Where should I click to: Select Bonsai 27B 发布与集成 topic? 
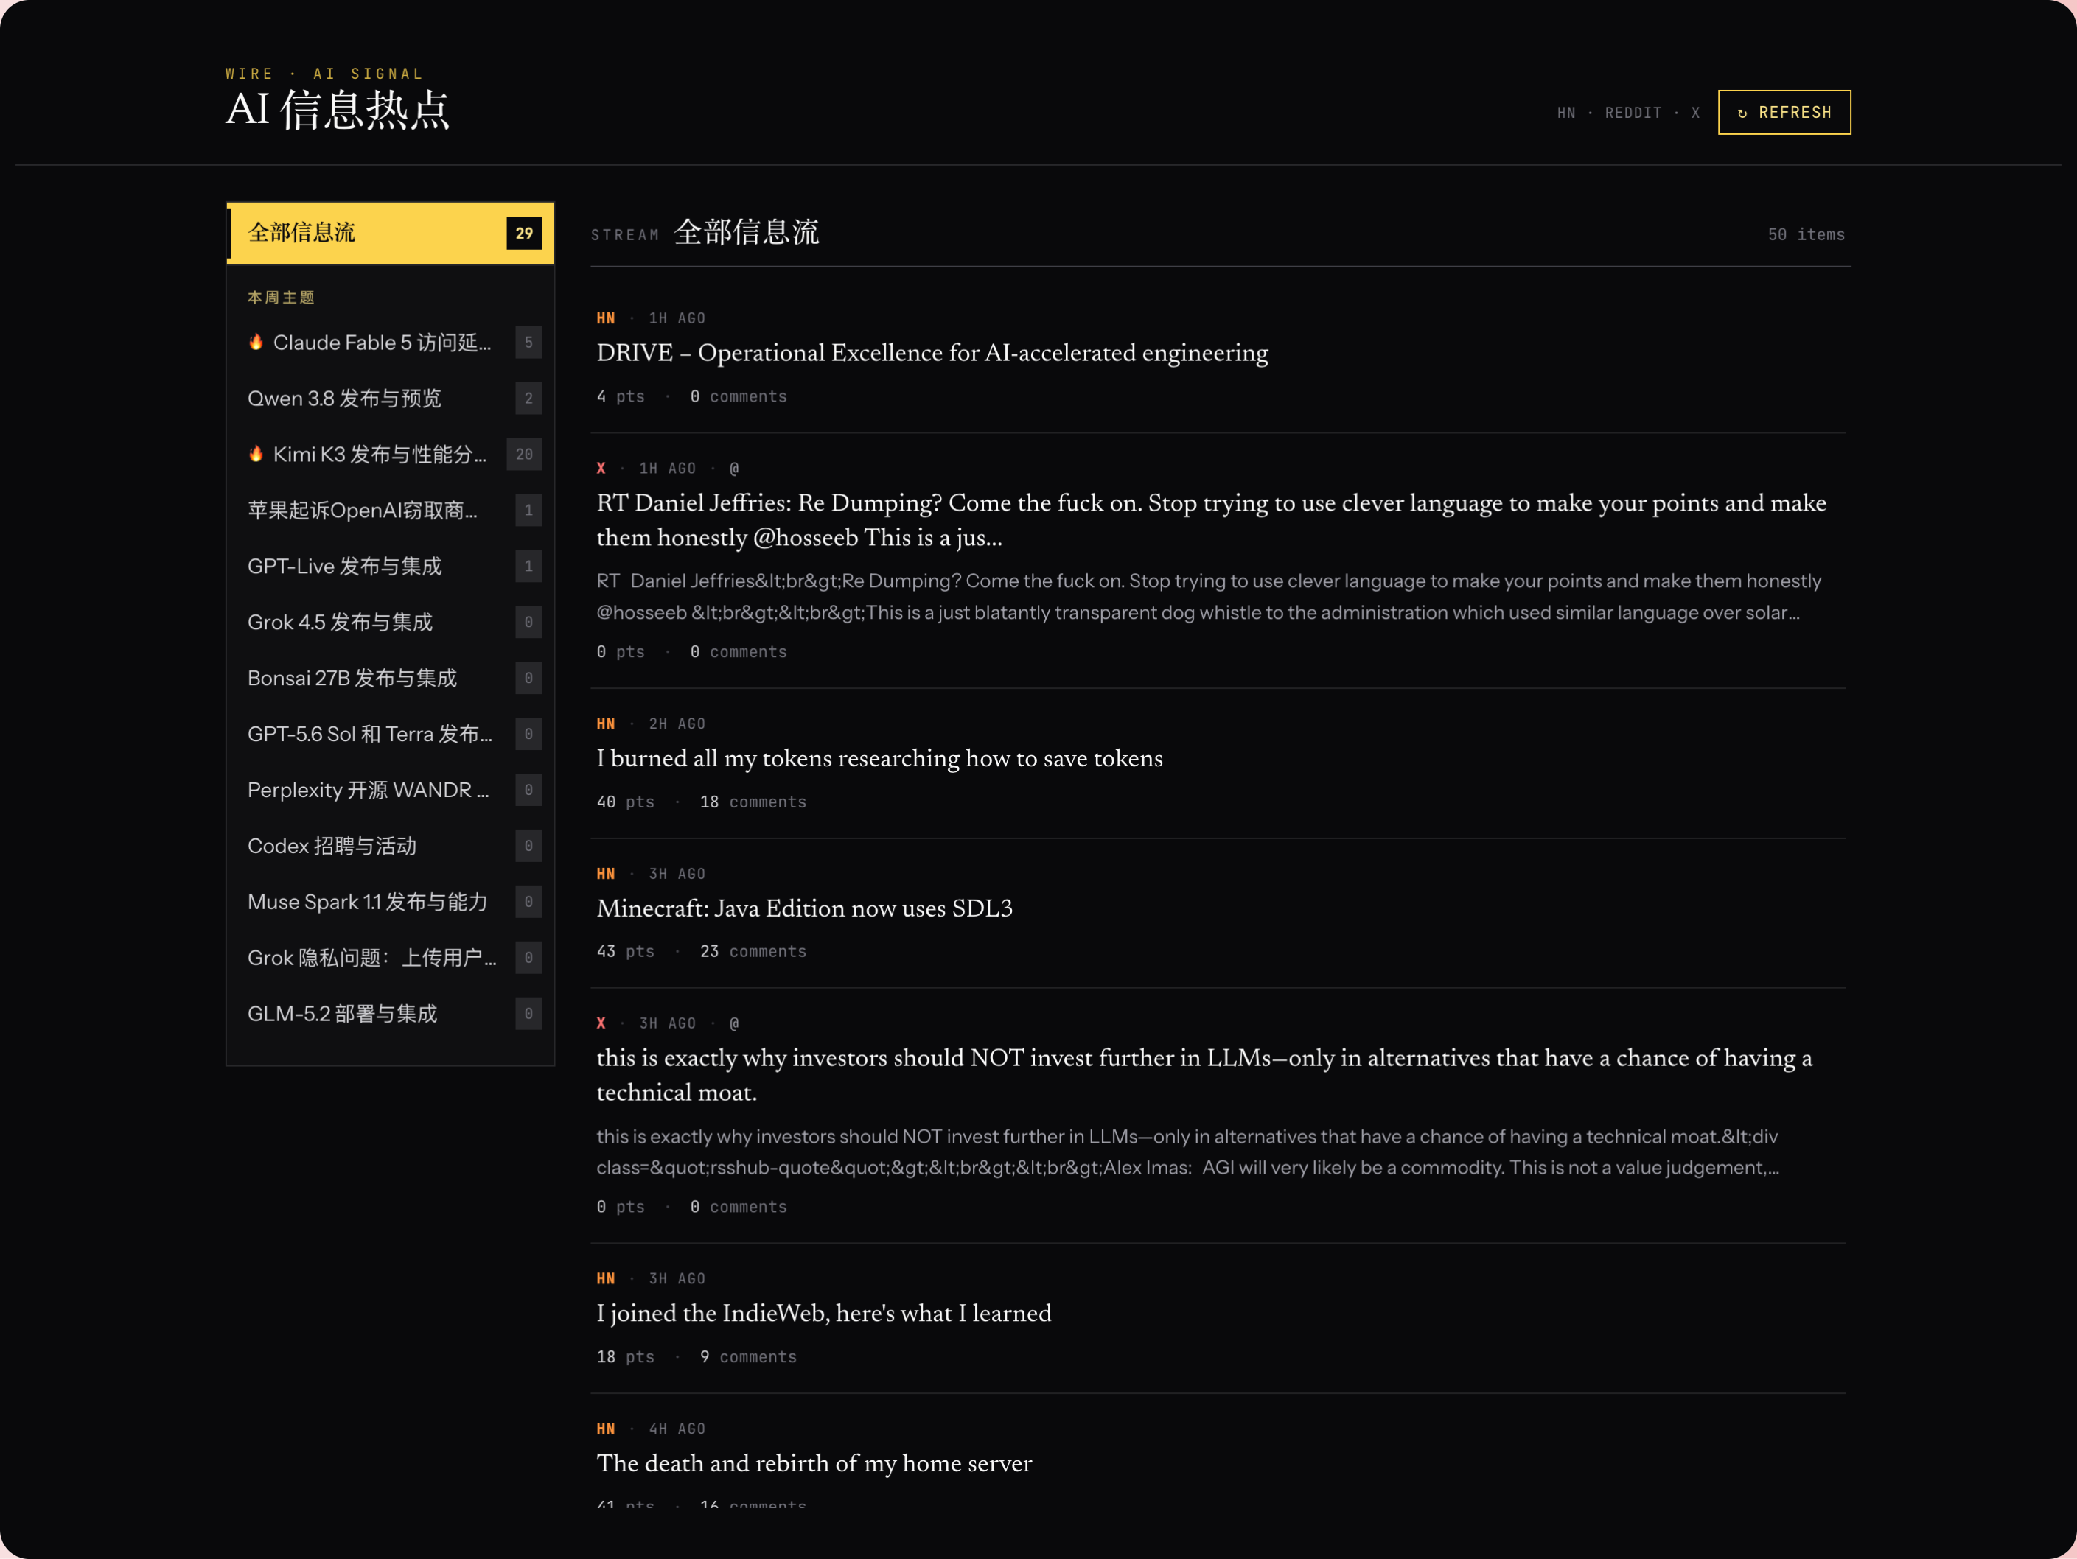click(x=390, y=678)
